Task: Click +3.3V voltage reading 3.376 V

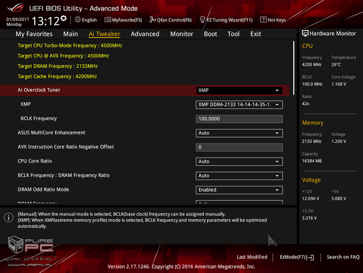Action: 309,218
